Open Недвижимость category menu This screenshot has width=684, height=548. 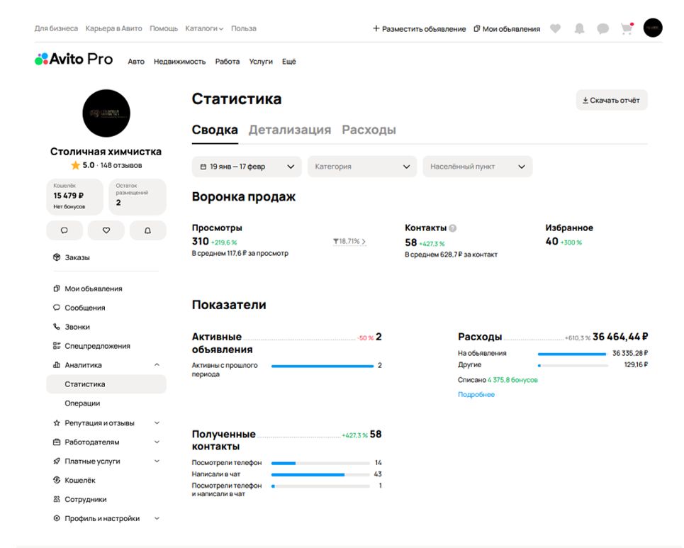pos(180,62)
